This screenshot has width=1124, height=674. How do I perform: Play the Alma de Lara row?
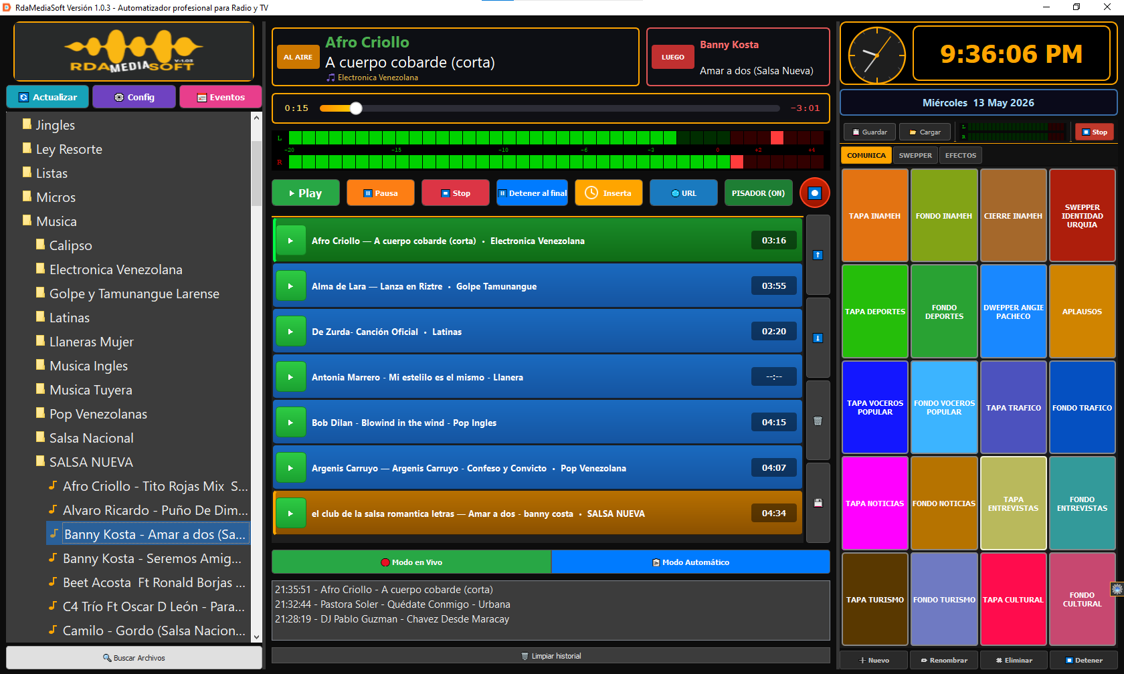[290, 286]
